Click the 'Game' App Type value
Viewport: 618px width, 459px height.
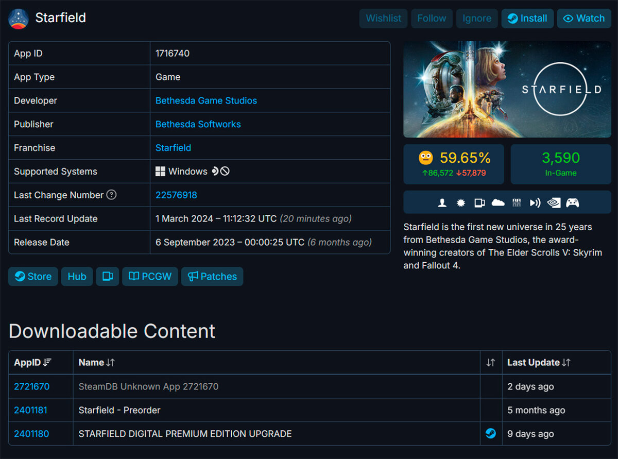coord(168,77)
